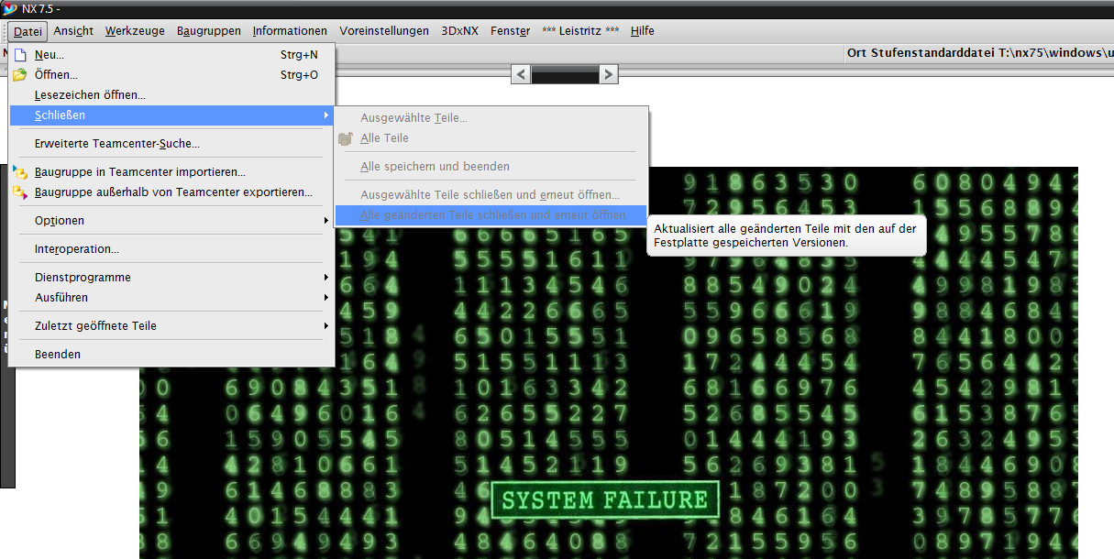This screenshot has width=1114, height=559.
Task: Click the icon beside Baugruppe außerhalb von Teamcenter exportieren
Action: 20,192
